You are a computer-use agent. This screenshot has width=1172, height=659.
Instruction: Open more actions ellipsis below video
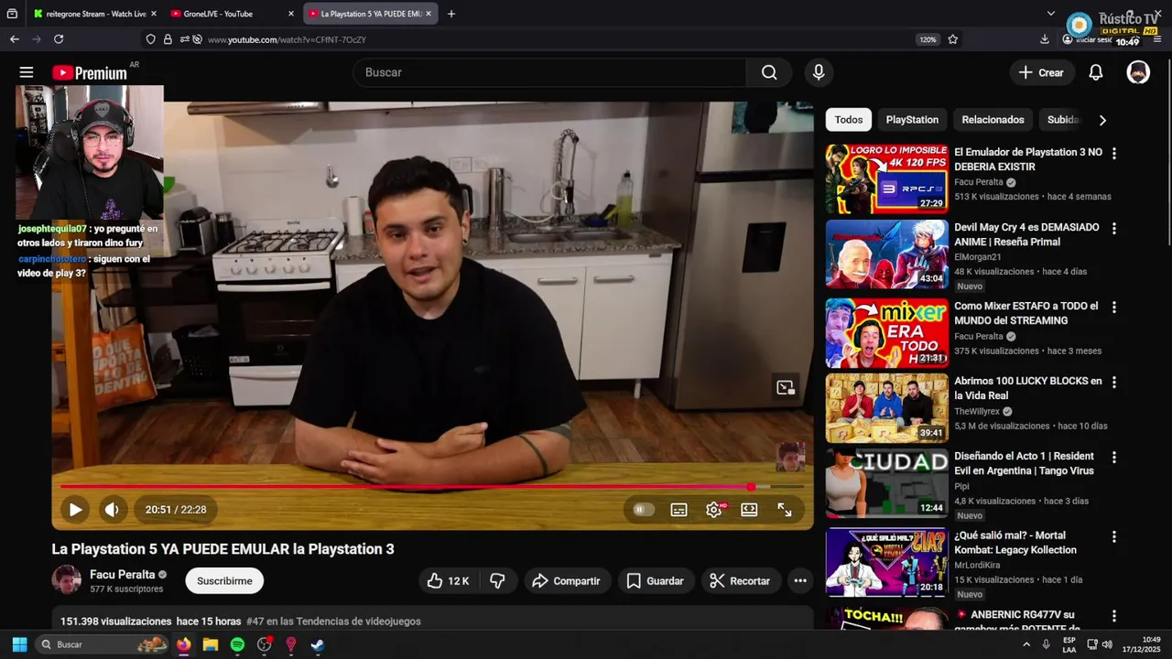[800, 581]
